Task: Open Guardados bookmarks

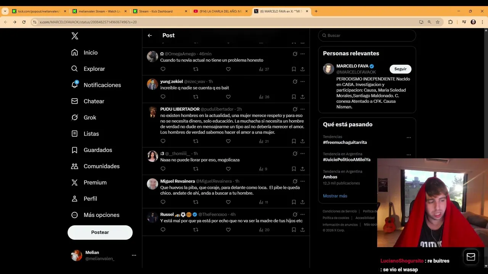Action: [x=91, y=150]
